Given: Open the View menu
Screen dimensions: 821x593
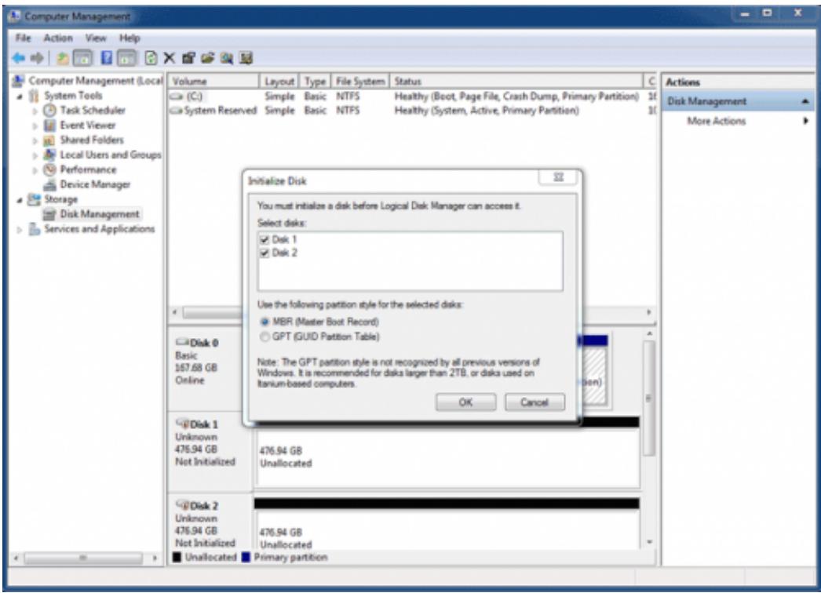Looking at the screenshot, I should [x=96, y=38].
